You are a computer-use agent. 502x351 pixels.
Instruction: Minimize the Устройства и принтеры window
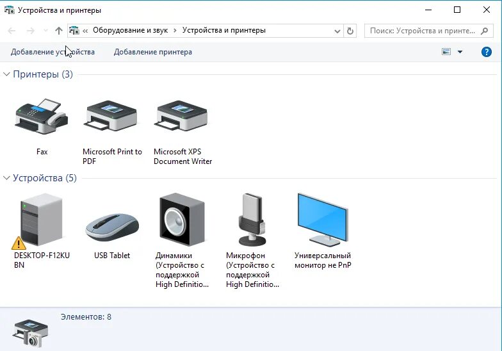pos(428,10)
